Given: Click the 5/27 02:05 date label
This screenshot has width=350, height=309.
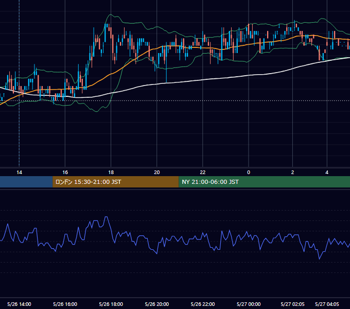Looking at the screenshot, I should 293,304.
